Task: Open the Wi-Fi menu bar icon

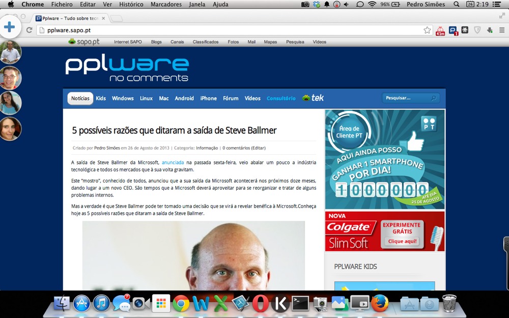Action: [x=372, y=4]
